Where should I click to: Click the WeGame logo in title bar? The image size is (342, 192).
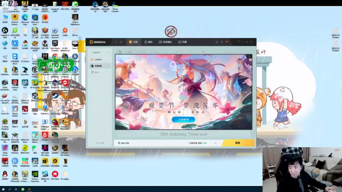pyautogui.click(x=97, y=42)
